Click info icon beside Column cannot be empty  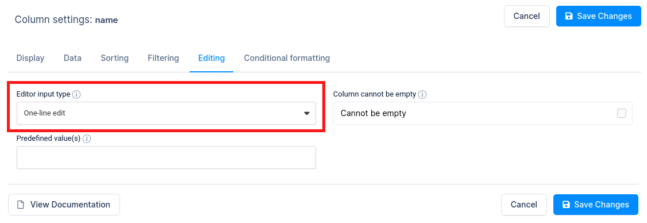click(x=422, y=95)
